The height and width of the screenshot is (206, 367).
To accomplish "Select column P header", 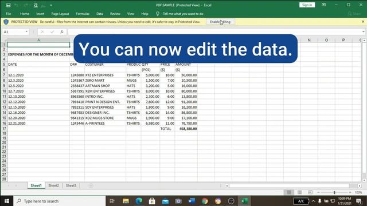I will 343,40.
